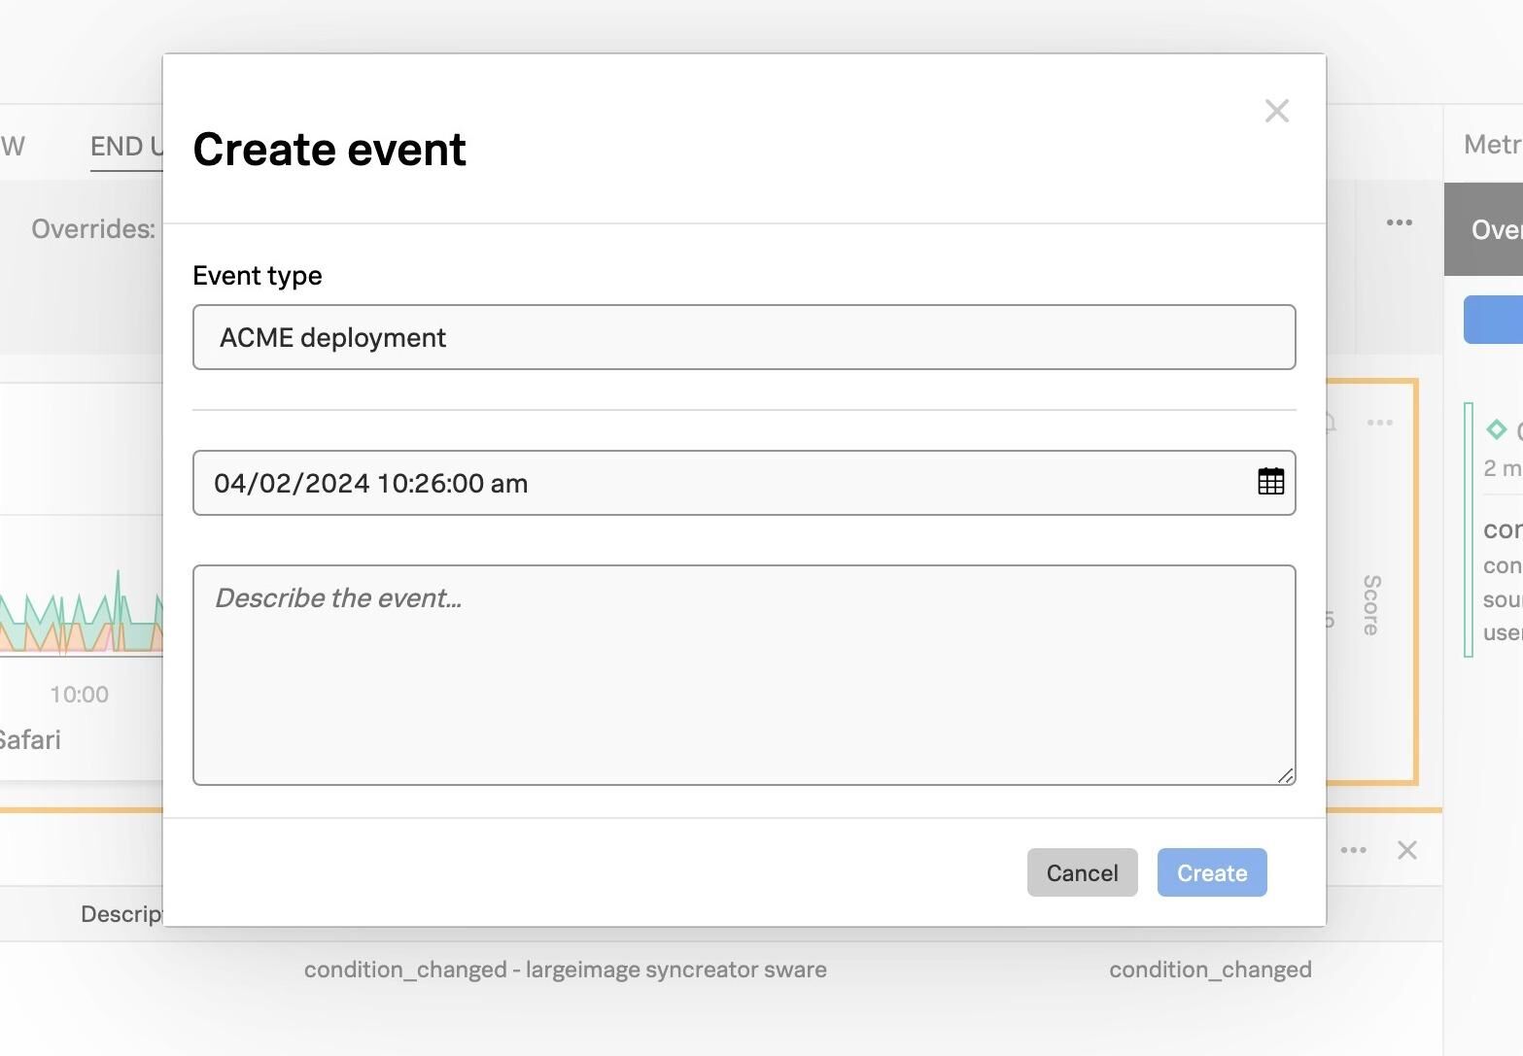Click the Safari label below chart
Viewport: 1523px width, 1056px height.
pos(30,740)
